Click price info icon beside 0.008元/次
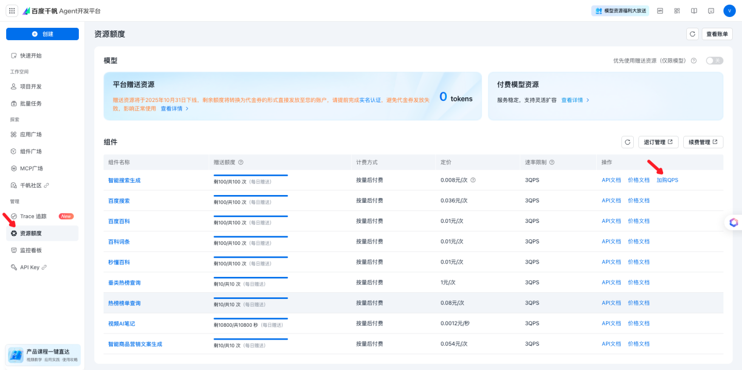 (x=473, y=180)
